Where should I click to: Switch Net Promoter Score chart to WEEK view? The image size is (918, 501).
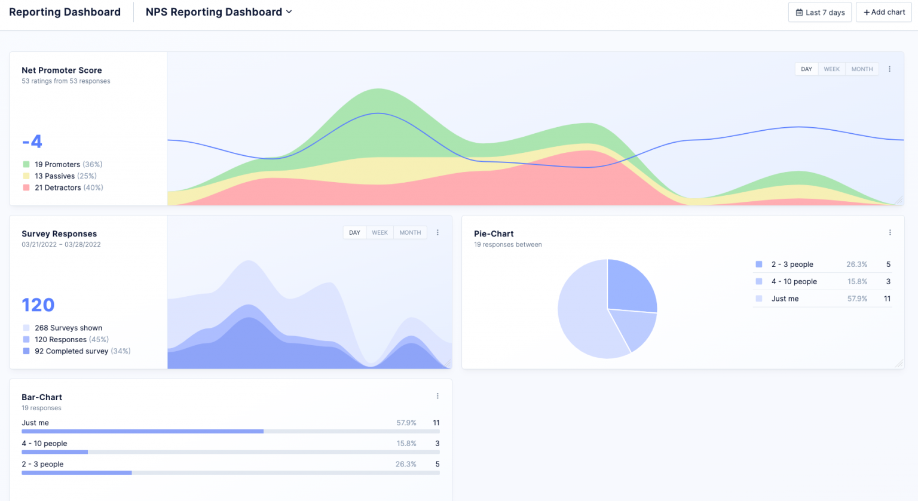831,69
